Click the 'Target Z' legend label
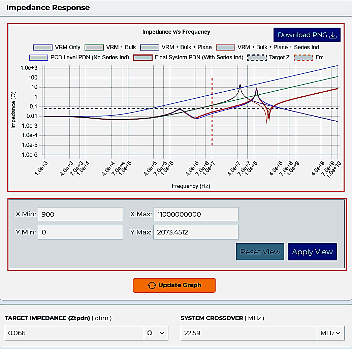 (x=279, y=58)
